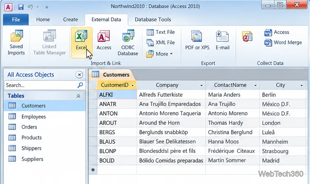Click the Access application icon in title bar

pos(8,7)
